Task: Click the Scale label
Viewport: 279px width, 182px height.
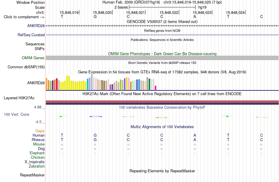Action: click(40, 7)
